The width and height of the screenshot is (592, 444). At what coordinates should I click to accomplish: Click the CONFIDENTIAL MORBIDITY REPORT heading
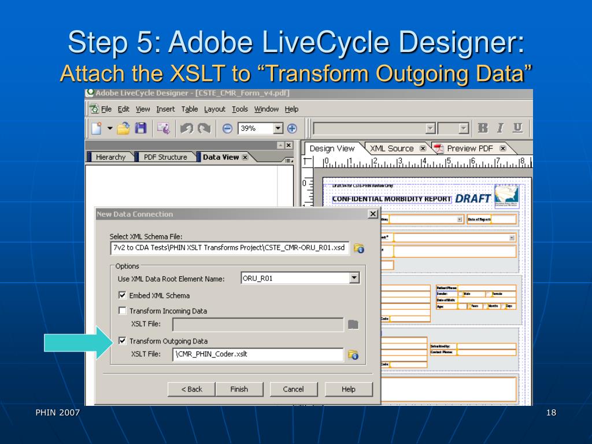pyautogui.click(x=391, y=199)
